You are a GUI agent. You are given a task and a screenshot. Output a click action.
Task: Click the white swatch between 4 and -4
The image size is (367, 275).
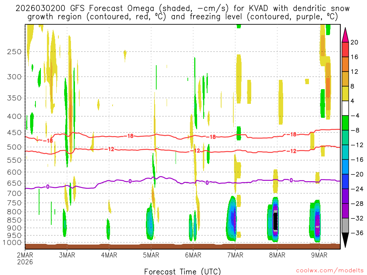345,108
